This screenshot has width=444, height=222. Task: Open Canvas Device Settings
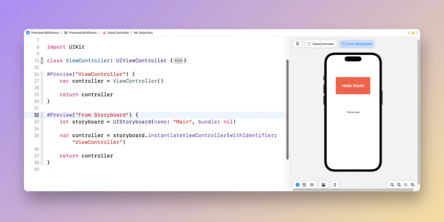[324, 185]
